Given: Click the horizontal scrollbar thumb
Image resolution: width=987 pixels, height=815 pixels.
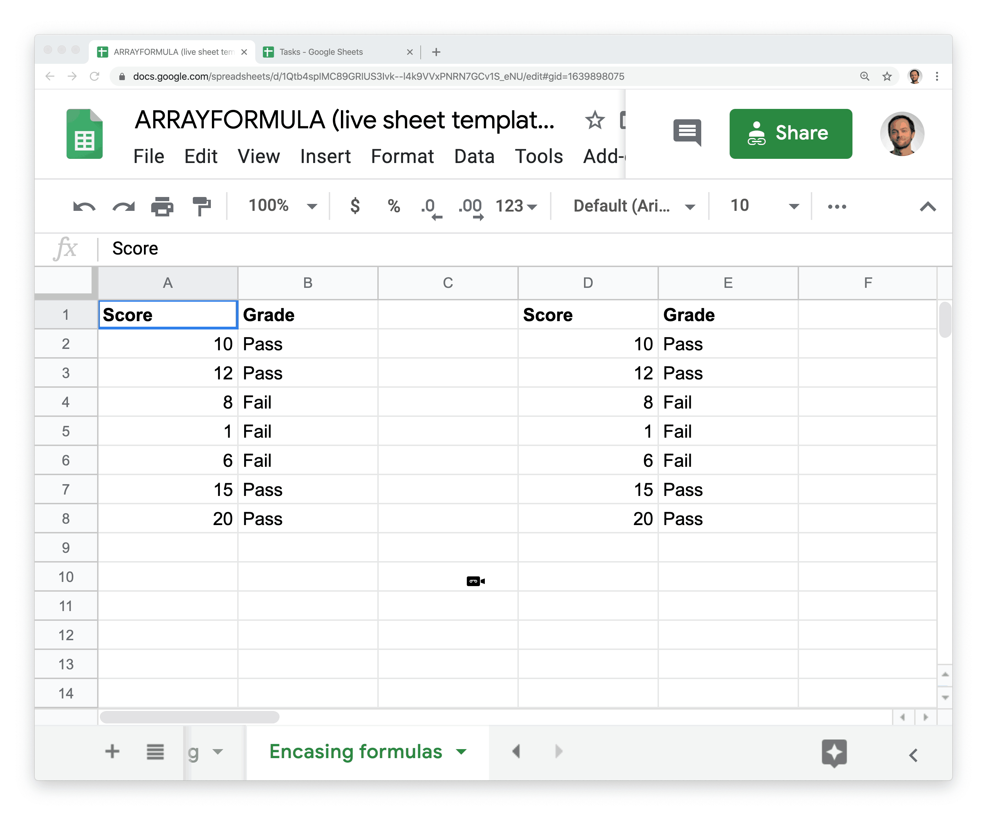Looking at the screenshot, I should click(x=190, y=717).
